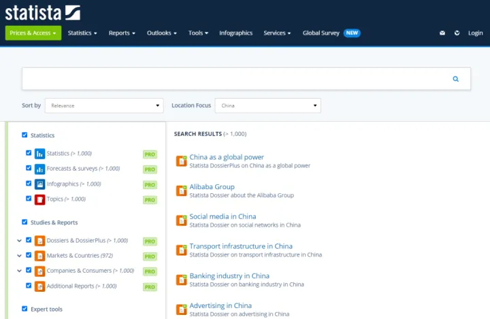The height and width of the screenshot is (319, 490).
Task: Click dossier icon beside Alibaba Group
Action: 181,190
